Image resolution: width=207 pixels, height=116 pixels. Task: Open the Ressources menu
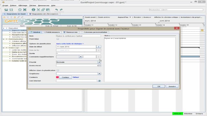click(x=44, y=5)
